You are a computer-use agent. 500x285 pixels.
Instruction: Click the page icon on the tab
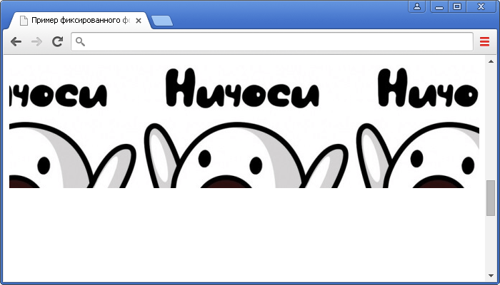(24, 21)
